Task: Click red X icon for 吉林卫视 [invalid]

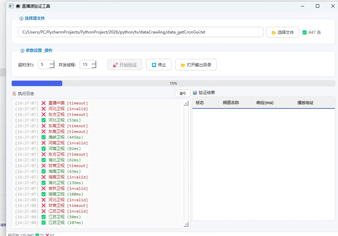Action: 44,188
